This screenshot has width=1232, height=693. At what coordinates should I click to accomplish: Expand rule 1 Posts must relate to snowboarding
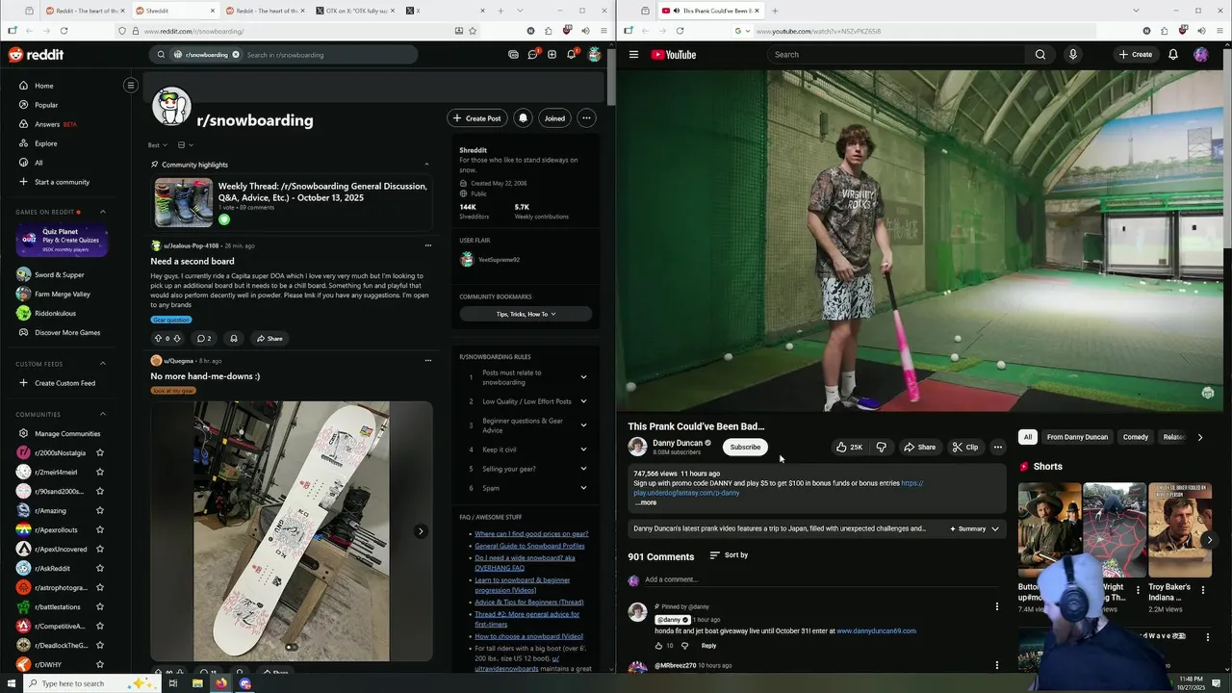click(583, 377)
